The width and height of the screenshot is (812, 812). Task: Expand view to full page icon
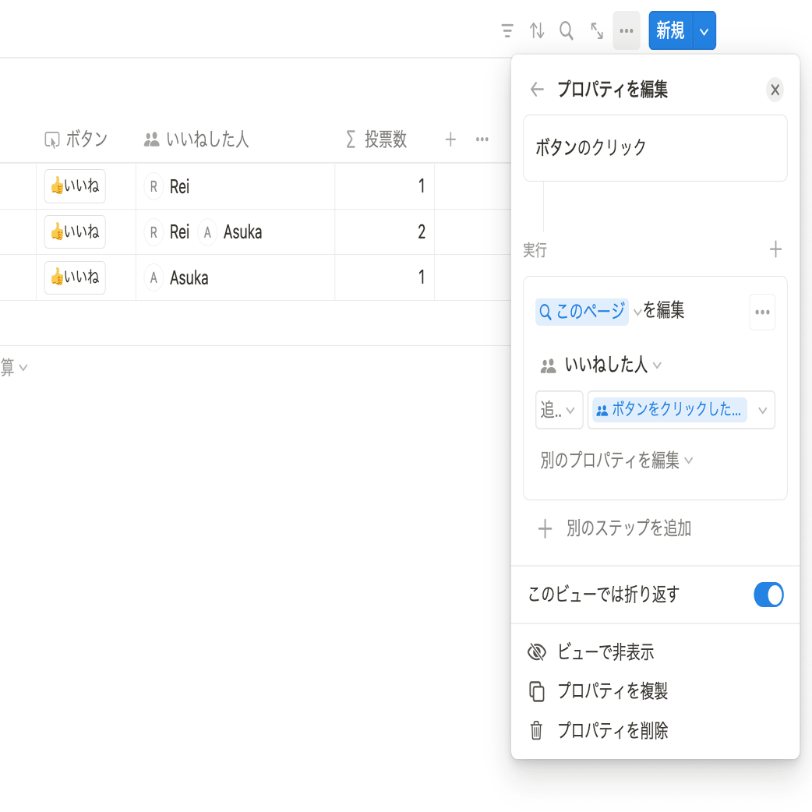597,30
